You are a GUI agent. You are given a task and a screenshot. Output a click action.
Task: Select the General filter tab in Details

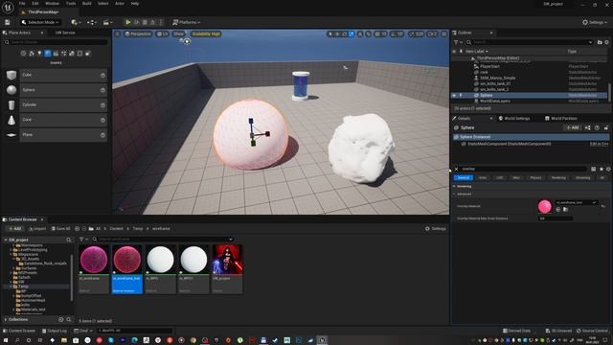click(464, 178)
